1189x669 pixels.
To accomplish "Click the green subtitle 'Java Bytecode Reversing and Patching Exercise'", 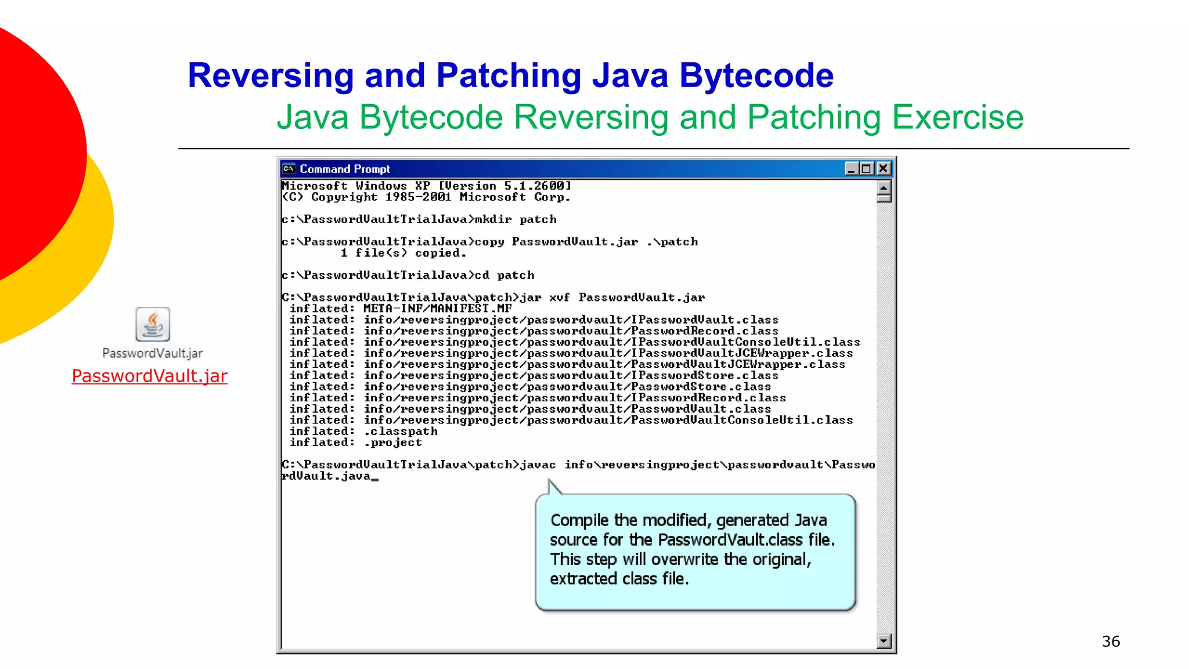I will coord(650,117).
